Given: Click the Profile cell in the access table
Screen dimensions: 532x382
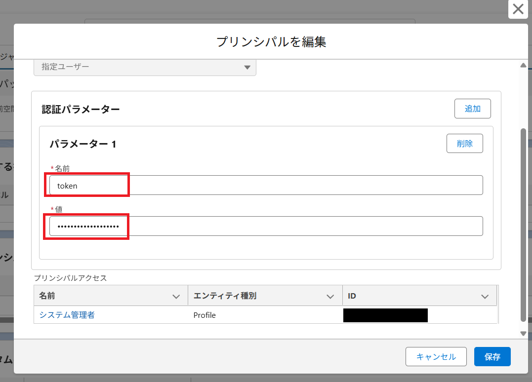Looking at the screenshot, I should (x=204, y=315).
